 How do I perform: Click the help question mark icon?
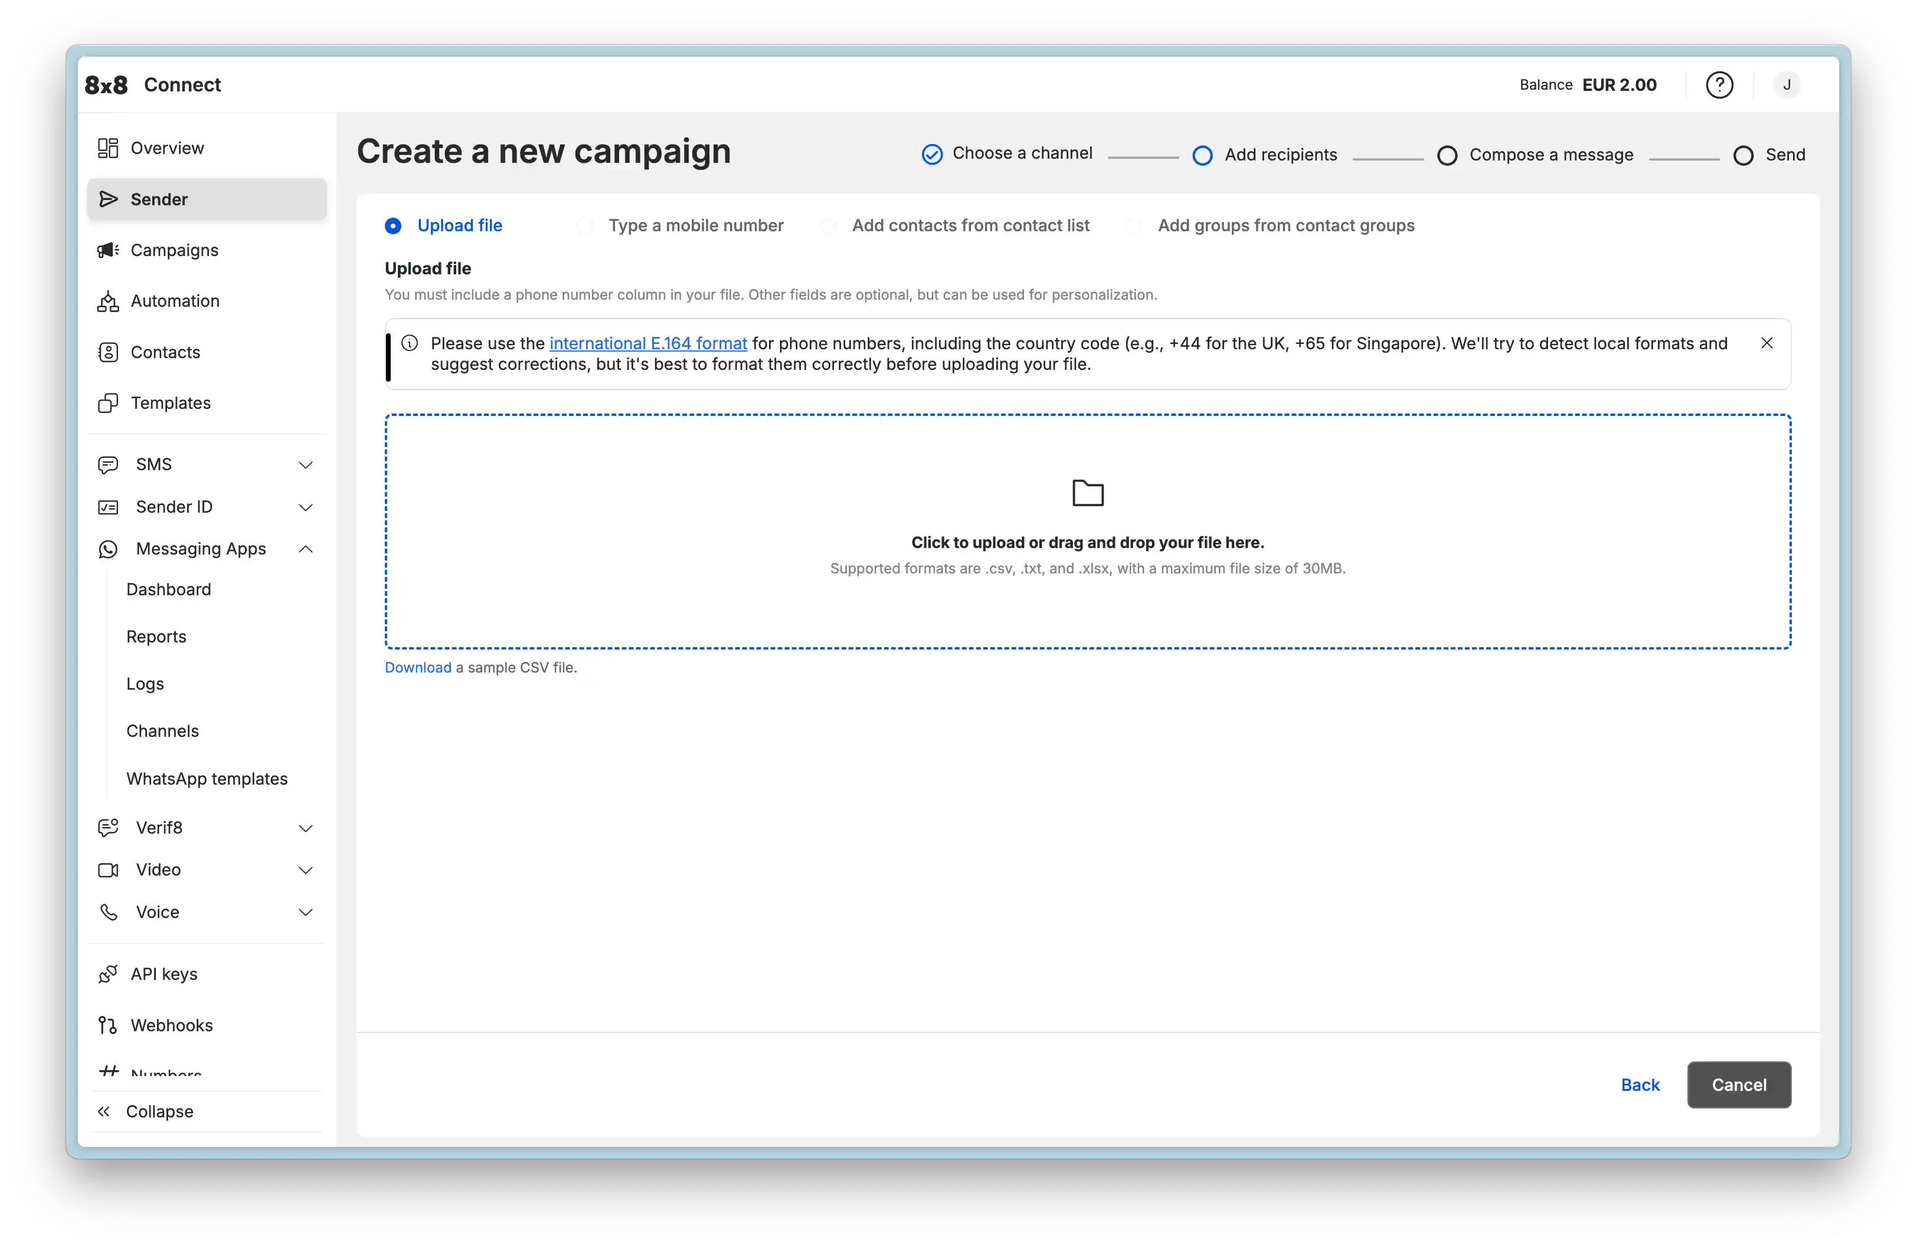1719,84
